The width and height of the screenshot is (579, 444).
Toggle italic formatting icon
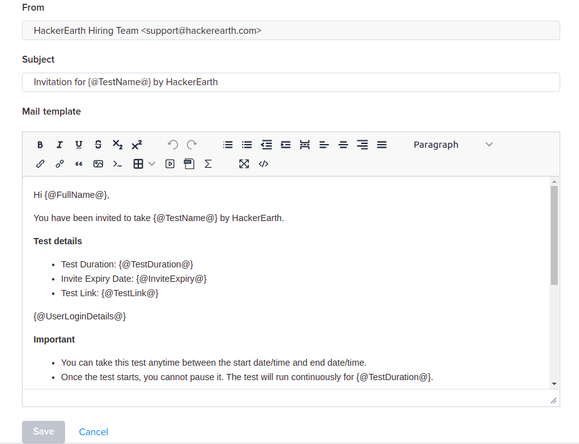coord(59,145)
